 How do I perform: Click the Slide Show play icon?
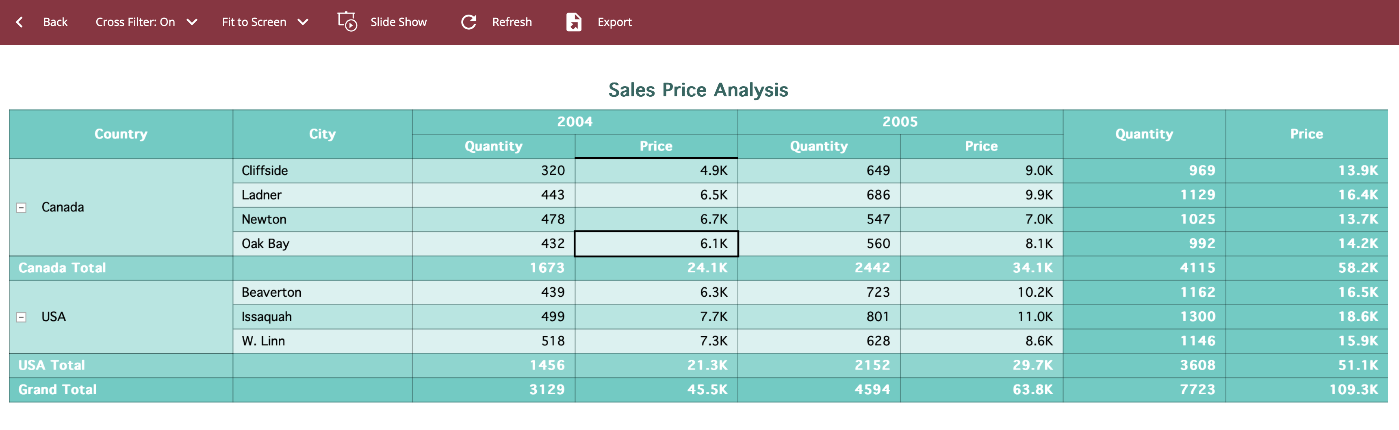point(347,22)
